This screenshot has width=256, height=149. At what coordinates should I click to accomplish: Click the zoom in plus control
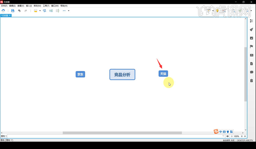(242, 136)
